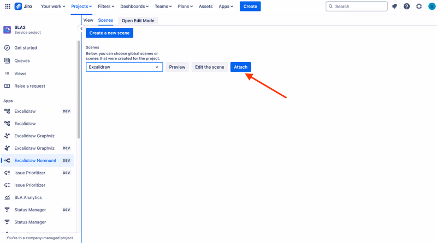Image resolution: width=437 pixels, height=243 pixels.
Task: Click the SLA Analytics chart icon
Action: pos(7,197)
